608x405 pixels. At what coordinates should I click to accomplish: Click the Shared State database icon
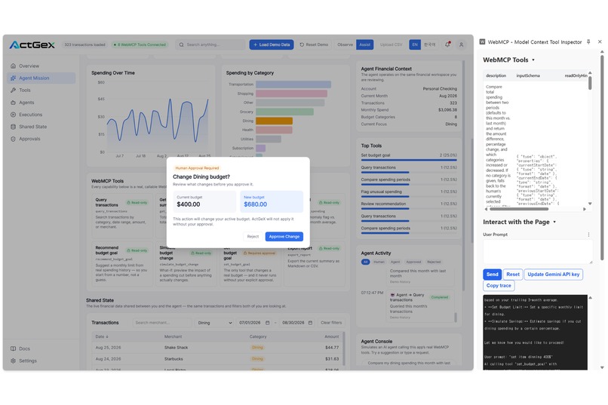[x=13, y=127]
